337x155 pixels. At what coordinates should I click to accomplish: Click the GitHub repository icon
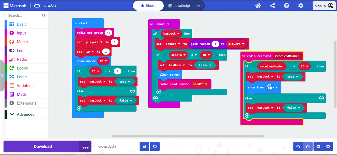point(155,146)
